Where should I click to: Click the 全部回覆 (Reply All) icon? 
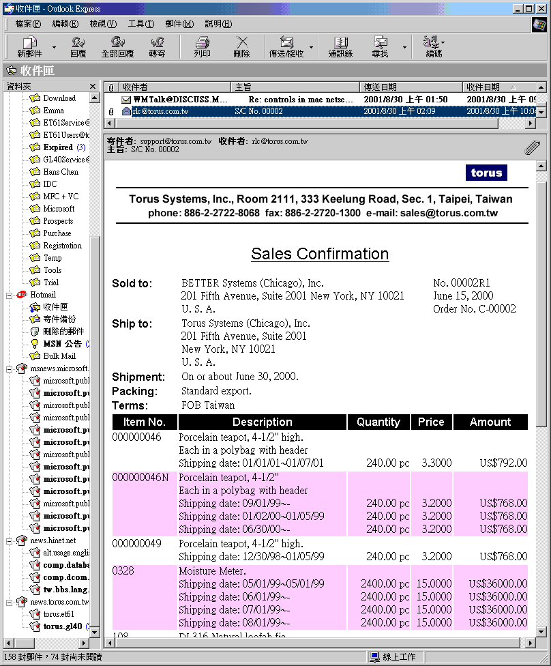pyautogui.click(x=117, y=46)
